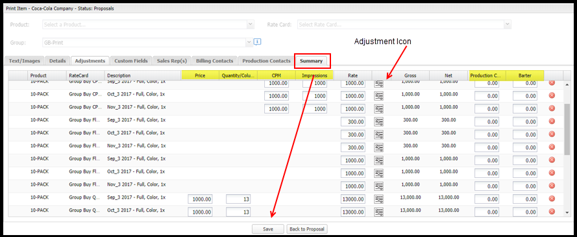Delete the Oct_3 row with 300.00 rate
This screenshot has height=237, width=577.
point(552,134)
